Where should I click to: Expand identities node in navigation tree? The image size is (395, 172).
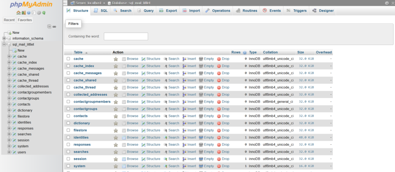[x=9, y=122]
